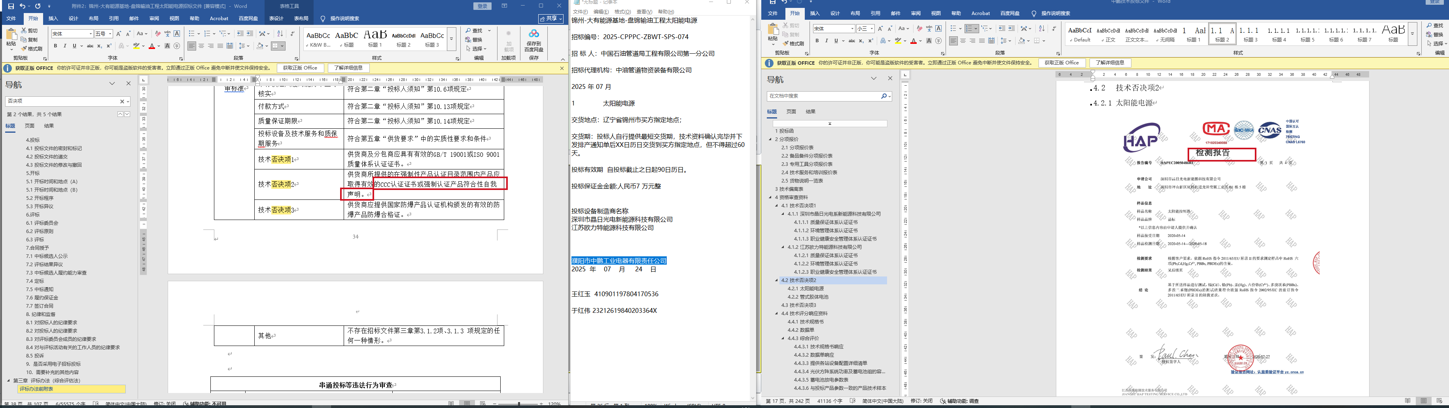Click 登录 sign-in button in 附件2 Word
The width and height of the screenshot is (1449, 408).
[x=482, y=6]
